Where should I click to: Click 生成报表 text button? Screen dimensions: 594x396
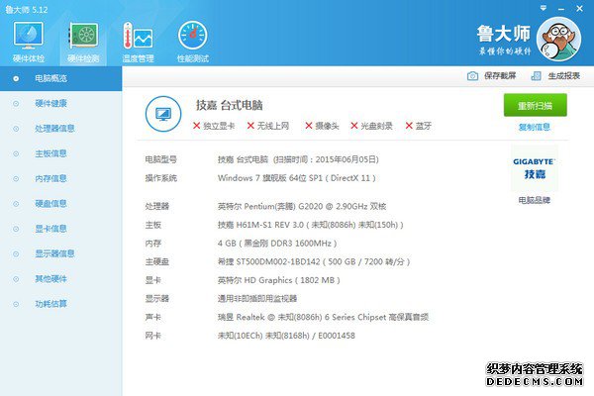564,76
